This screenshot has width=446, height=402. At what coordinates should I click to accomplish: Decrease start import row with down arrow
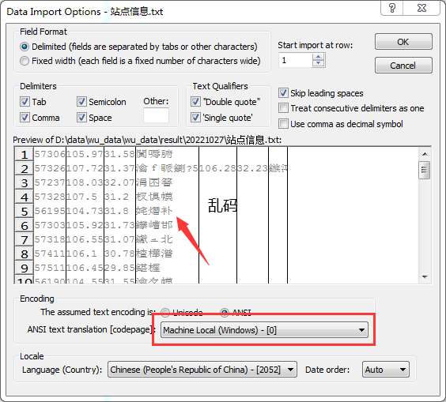click(318, 63)
